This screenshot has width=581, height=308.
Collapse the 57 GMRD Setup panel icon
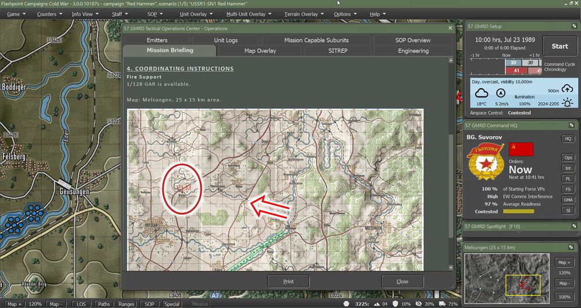coord(573,27)
